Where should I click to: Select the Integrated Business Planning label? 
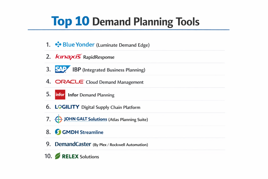click(114, 70)
